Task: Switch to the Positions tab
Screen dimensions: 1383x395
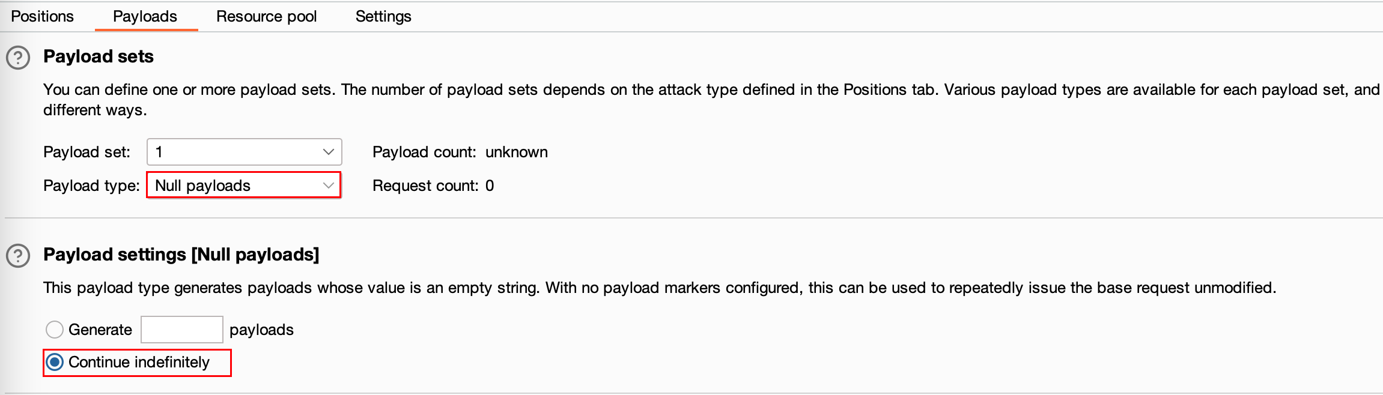Action: point(43,16)
